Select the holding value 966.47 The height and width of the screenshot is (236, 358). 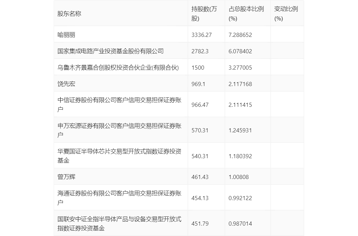coord(200,105)
